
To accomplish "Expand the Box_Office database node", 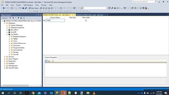I will coord(7,30).
